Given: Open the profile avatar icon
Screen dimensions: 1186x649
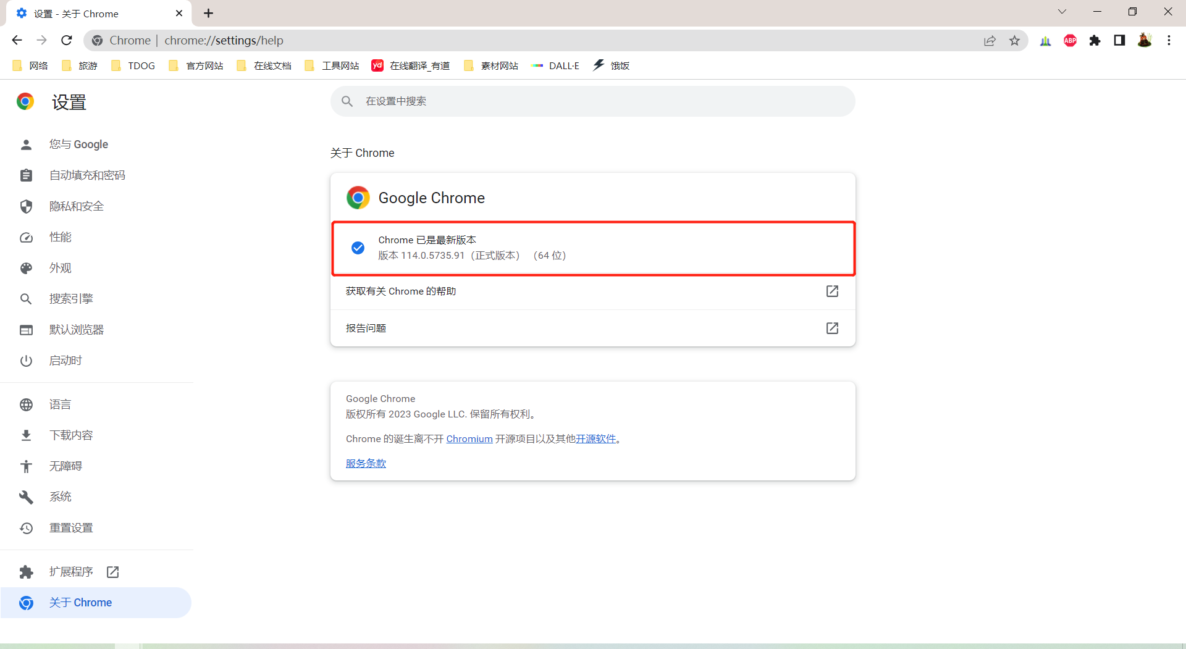Looking at the screenshot, I should coord(1144,40).
